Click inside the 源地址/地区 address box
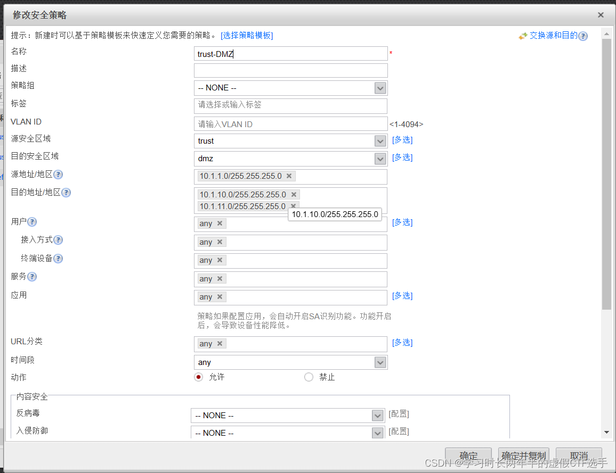Image resolution: width=616 pixels, height=473 pixels. 291,177
